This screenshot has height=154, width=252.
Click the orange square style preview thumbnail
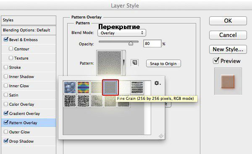coord(228,81)
